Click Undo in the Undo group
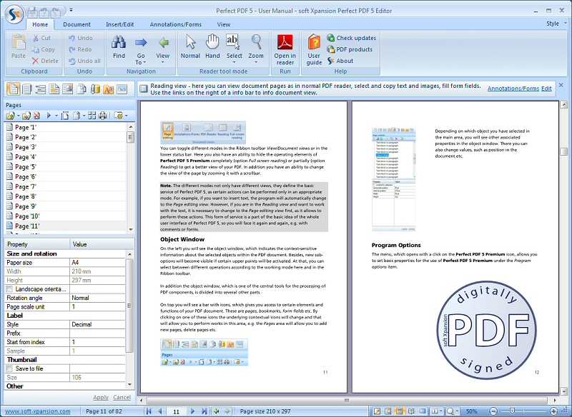This screenshot has width=572, height=417. (x=81, y=38)
